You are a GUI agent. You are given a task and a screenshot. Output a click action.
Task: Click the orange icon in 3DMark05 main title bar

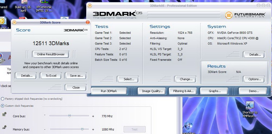pos(90,6)
